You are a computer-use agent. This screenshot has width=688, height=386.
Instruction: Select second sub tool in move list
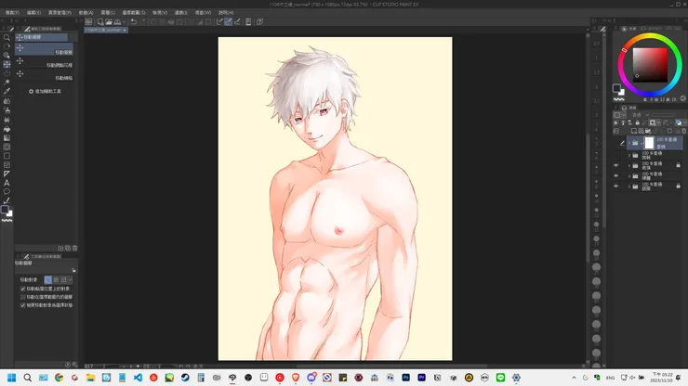point(44,62)
